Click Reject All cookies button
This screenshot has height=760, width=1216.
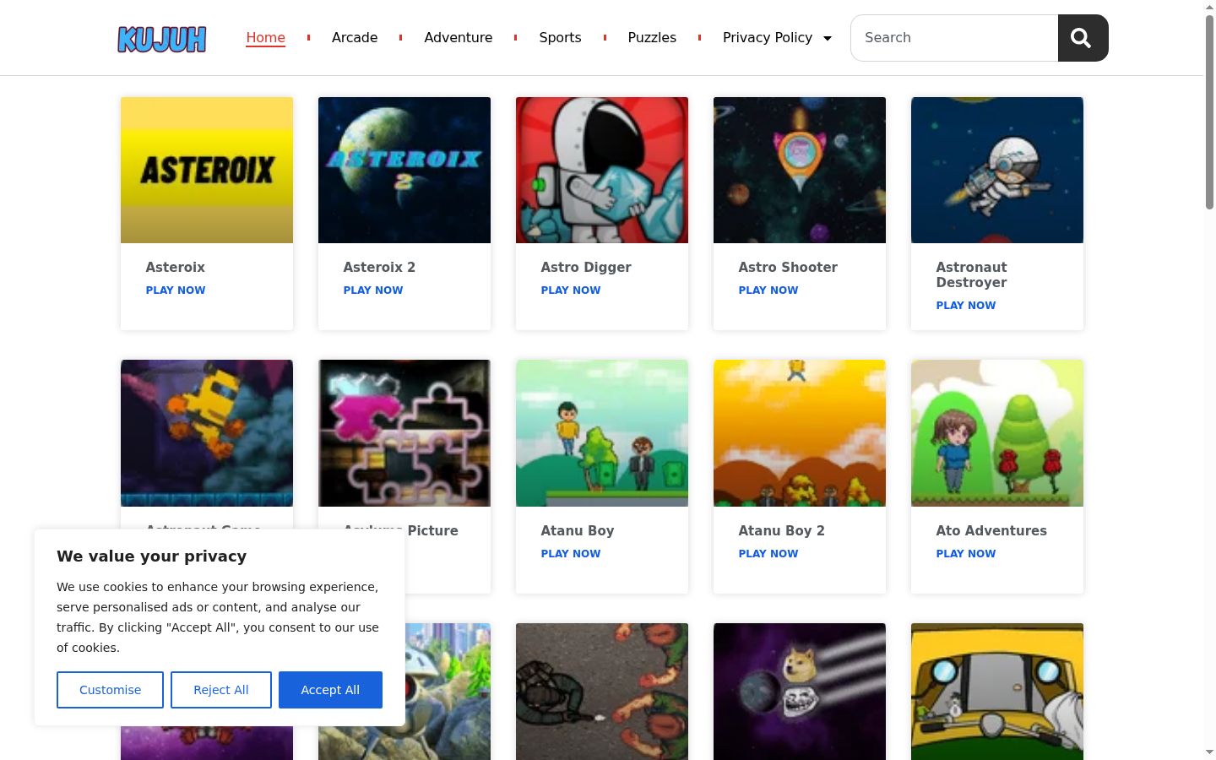(221, 690)
